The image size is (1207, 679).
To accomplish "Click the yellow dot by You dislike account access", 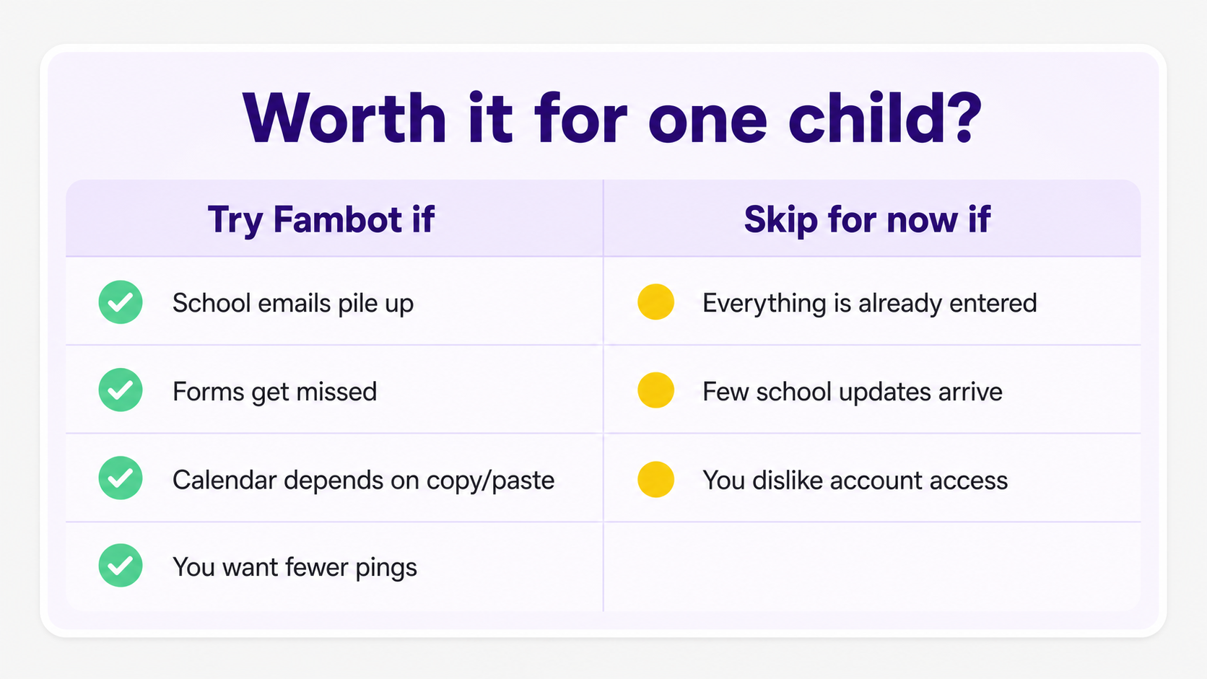I will pyautogui.click(x=656, y=479).
